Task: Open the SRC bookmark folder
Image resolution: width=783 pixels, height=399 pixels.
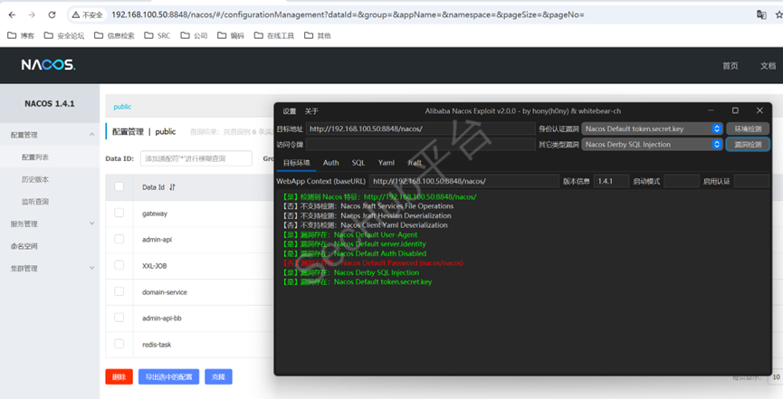Action: [x=158, y=35]
